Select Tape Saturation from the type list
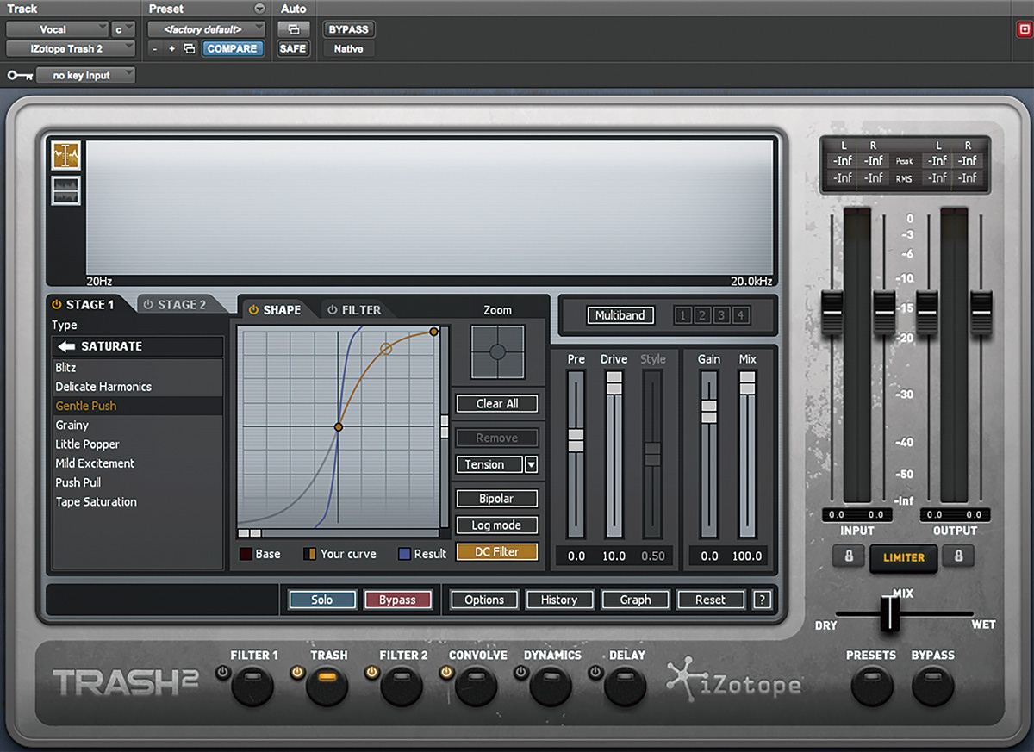 pyautogui.click(x=138, y=502)
